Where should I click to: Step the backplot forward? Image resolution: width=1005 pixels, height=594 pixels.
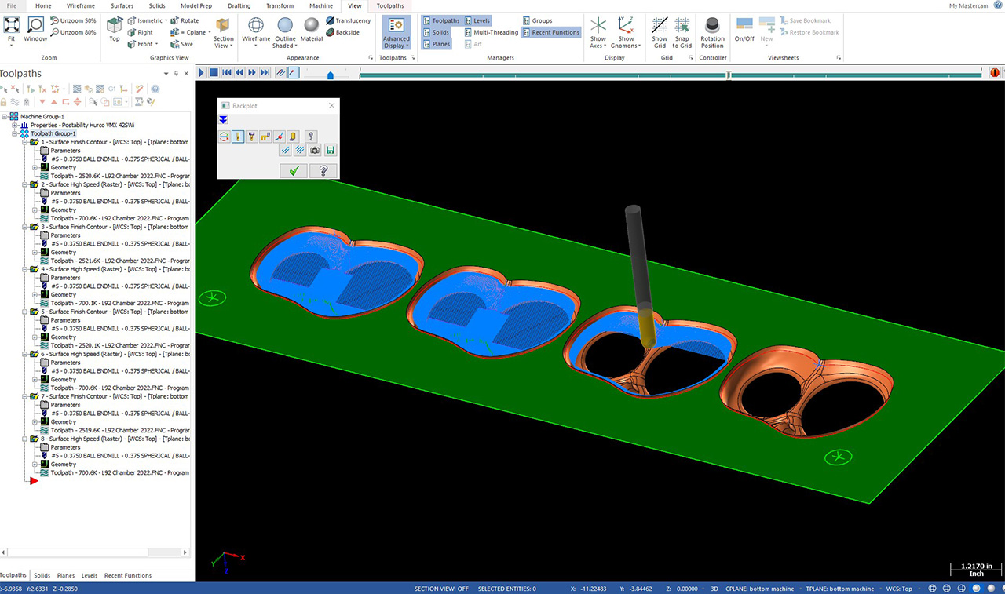coord(252,72)
